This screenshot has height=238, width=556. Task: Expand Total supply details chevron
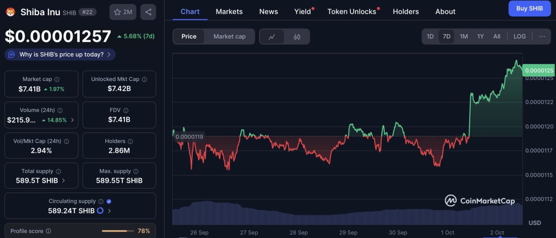click(x=64, y=180)
